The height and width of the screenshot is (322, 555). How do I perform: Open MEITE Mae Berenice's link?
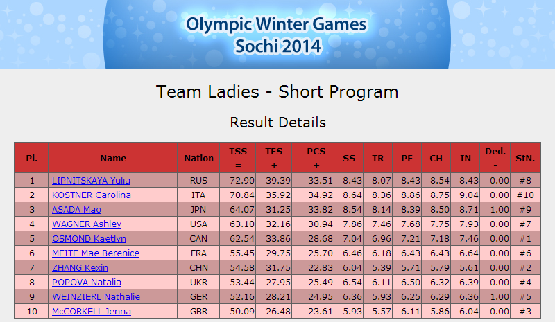[96, 253]
